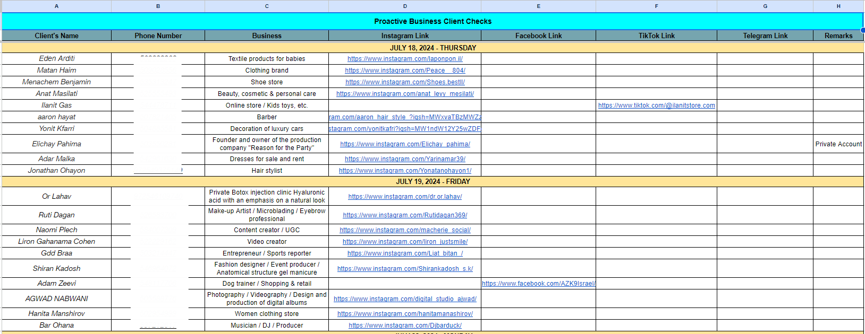Select the Decoration of luxury cars cell
Viewport: 865px width, 334px height.
tap(267, 129)
